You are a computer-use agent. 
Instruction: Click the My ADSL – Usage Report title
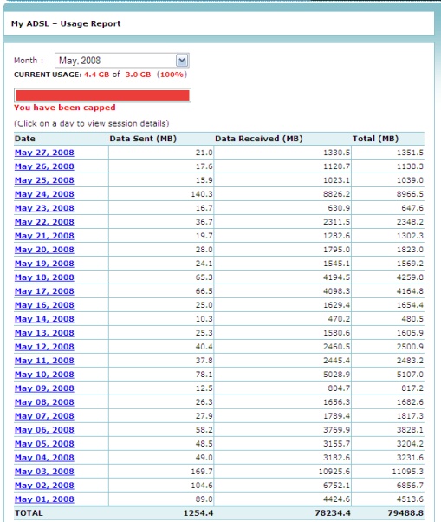coord(66,23)
